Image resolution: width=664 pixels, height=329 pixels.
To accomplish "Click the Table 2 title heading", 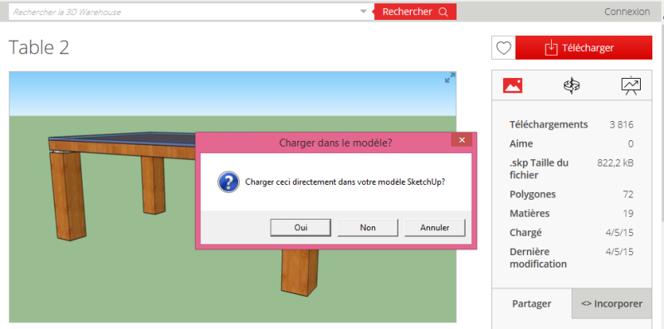I will click(39, 47).
